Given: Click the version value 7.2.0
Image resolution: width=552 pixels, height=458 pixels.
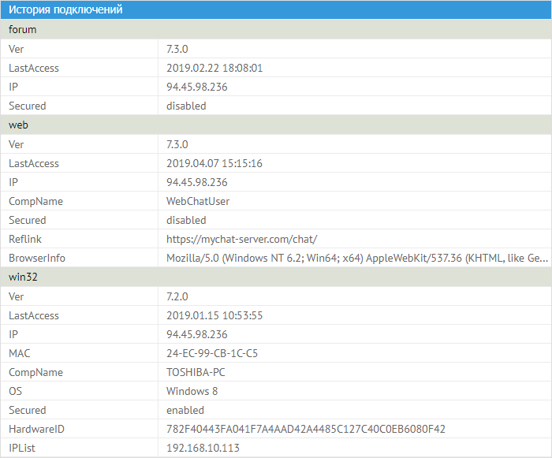Looking at the screenshot, I should click(177, 296).
